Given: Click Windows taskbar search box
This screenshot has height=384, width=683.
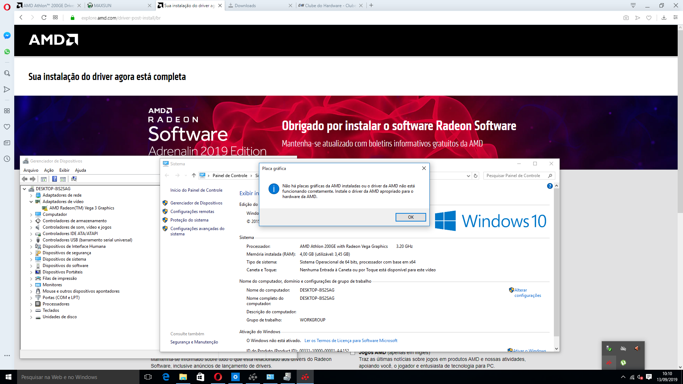Looking at the screenshot, I should (78, 377).
